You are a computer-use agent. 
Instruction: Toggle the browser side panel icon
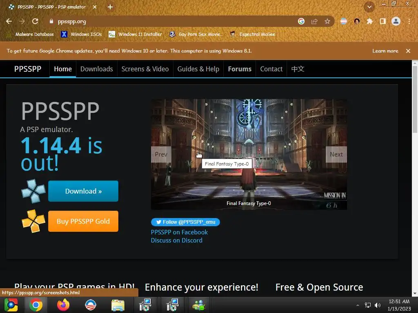click(x=383, y=21)
